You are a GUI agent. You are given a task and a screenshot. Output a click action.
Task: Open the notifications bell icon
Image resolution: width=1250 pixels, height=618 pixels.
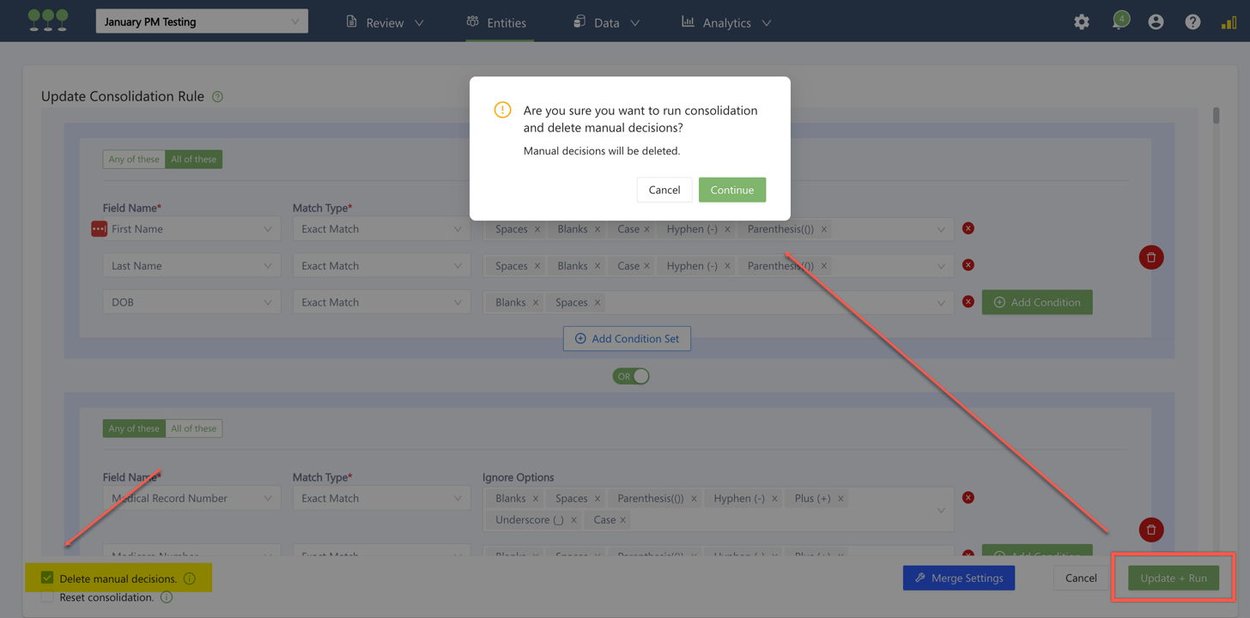1119,21
